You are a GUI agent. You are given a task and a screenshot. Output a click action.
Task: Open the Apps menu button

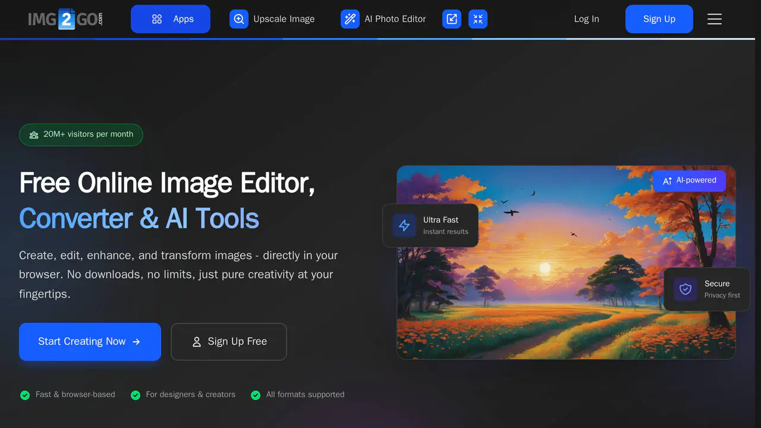pyautogui.click(x=171, y=19)
